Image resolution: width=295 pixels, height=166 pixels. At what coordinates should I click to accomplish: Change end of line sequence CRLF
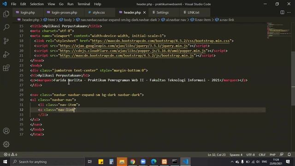click(x=262, y=155)
